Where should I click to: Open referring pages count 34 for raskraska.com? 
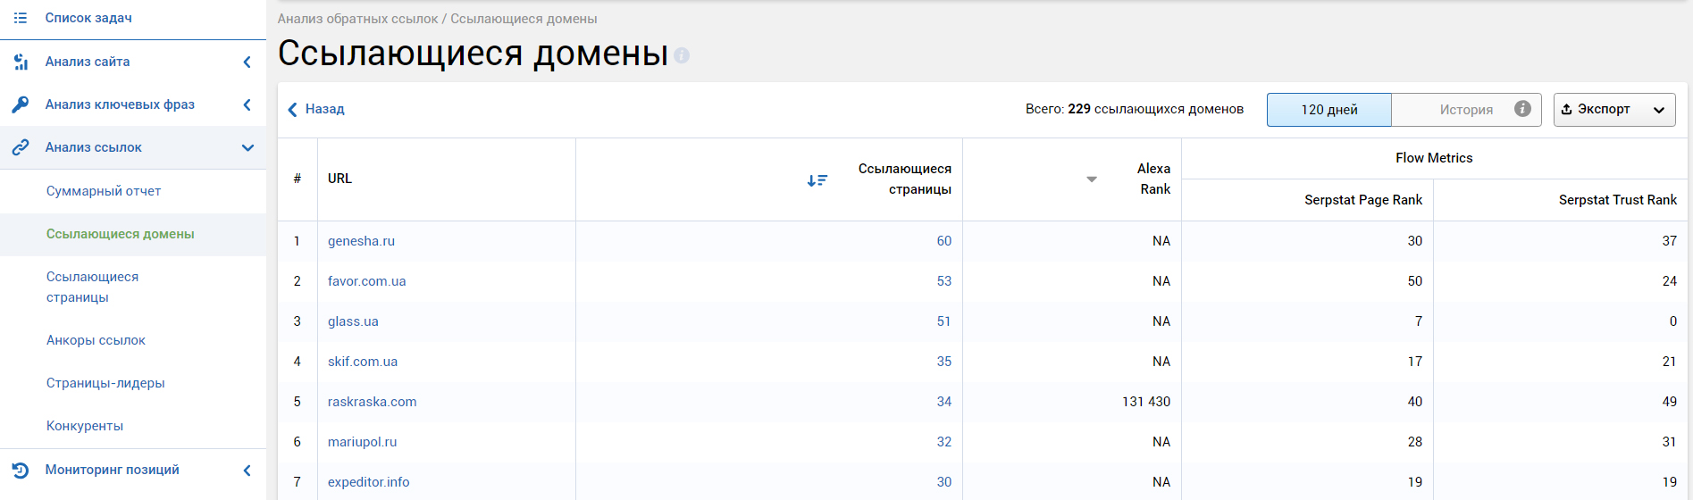pos(943,402)
